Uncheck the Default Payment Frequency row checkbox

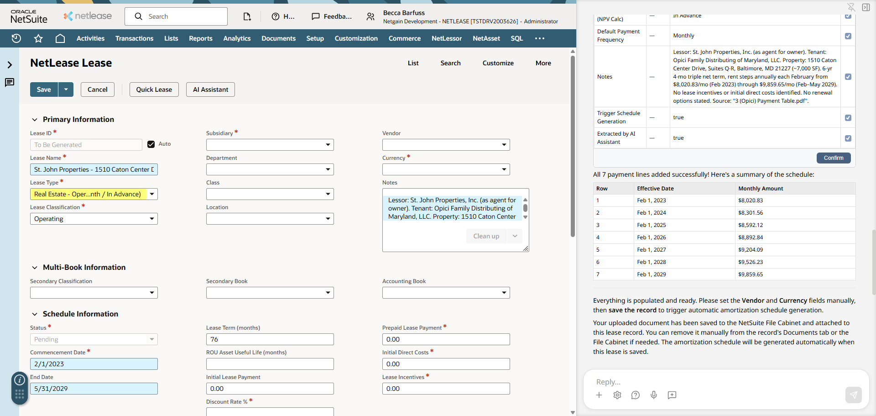(x=848, y=36)
